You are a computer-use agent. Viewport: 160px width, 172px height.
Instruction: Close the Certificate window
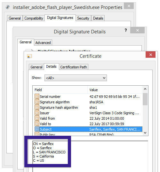click(150, 55)
